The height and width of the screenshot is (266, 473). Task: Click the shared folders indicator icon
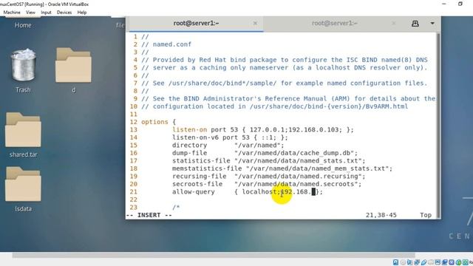(x=431, y=262)
